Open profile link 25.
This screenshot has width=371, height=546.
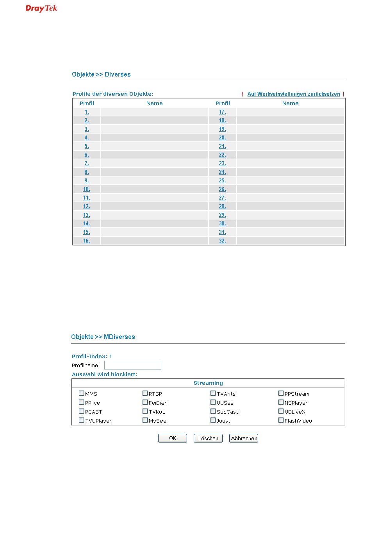223,181
